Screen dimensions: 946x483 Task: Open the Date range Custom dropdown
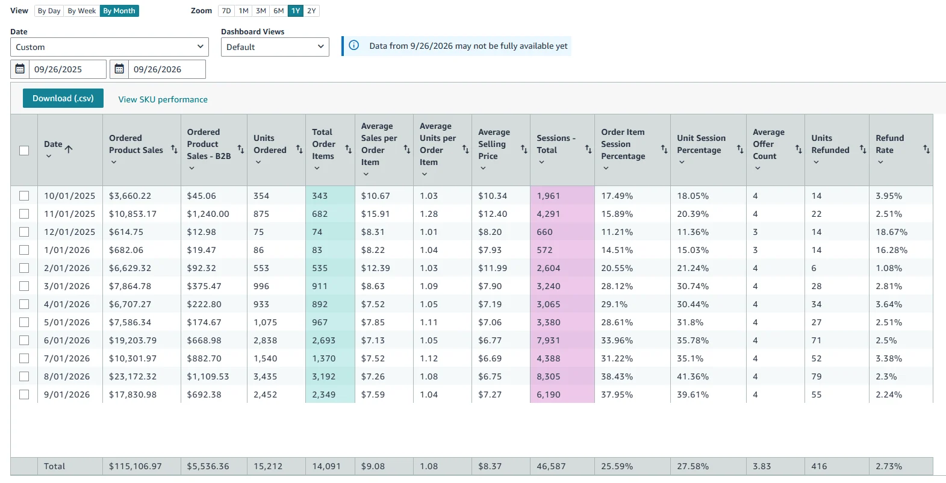(110, 47)
